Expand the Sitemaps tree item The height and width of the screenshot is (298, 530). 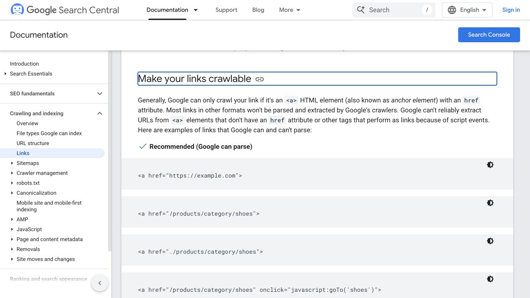12,163
